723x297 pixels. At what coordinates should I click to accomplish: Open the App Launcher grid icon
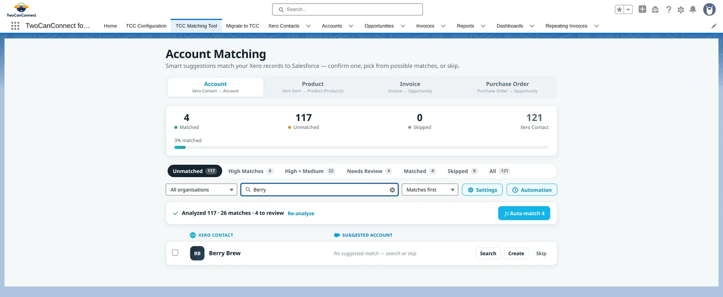(15, 26)
